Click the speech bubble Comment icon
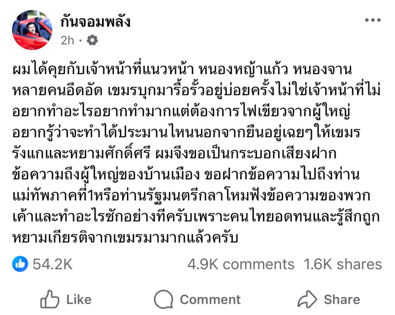395x315 pixels. pos(163,299)
